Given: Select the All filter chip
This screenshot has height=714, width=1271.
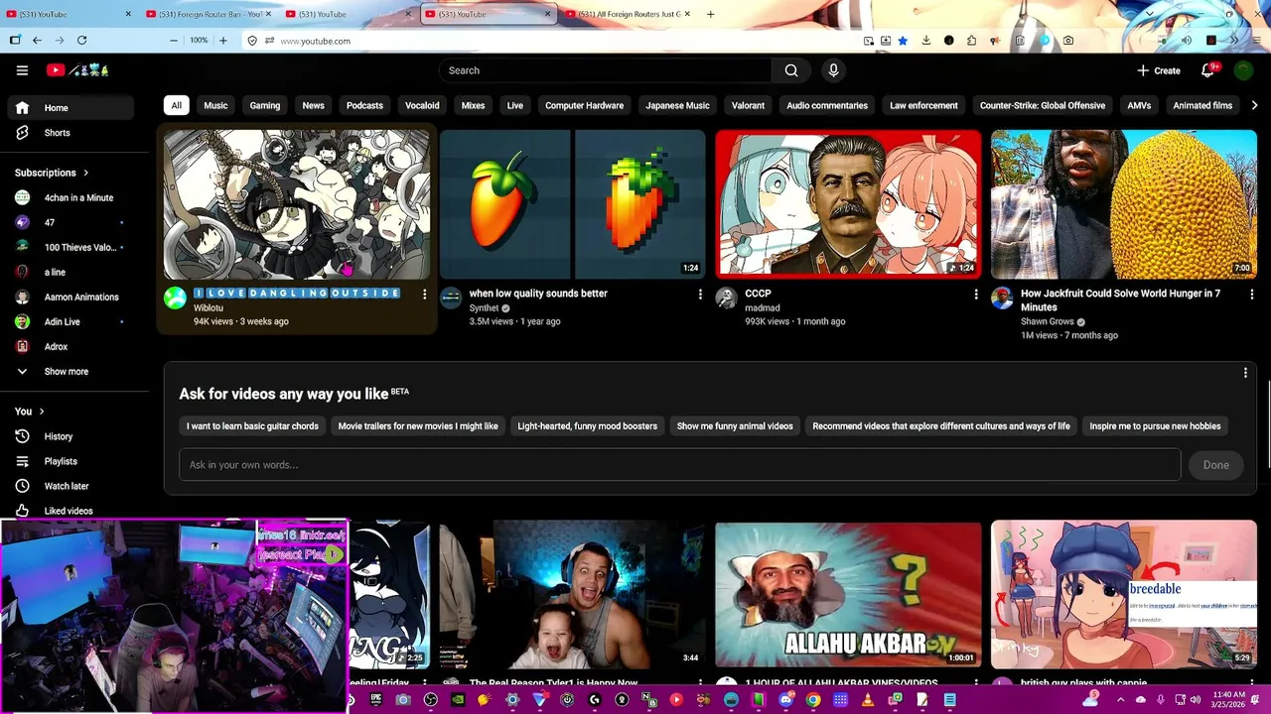Looking at the screenshot, I should click(x=176, y=105).
